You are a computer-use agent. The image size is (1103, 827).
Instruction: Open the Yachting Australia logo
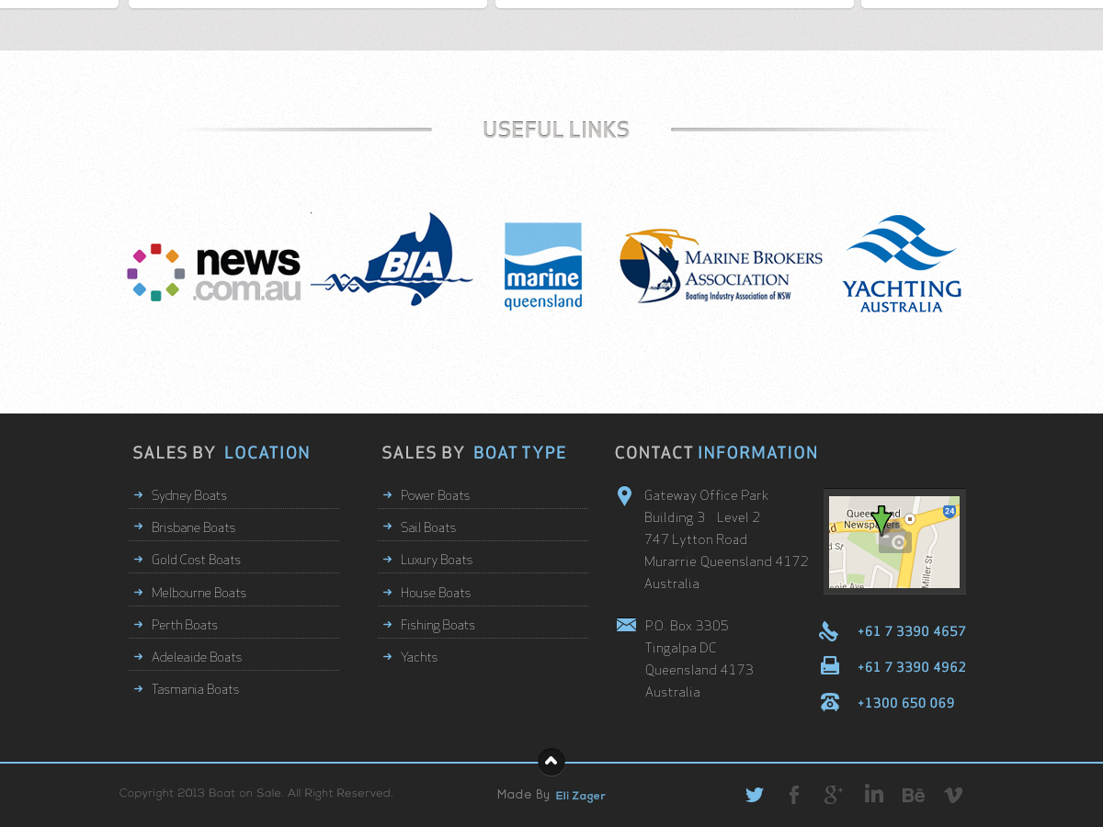[x=902, y=264]
